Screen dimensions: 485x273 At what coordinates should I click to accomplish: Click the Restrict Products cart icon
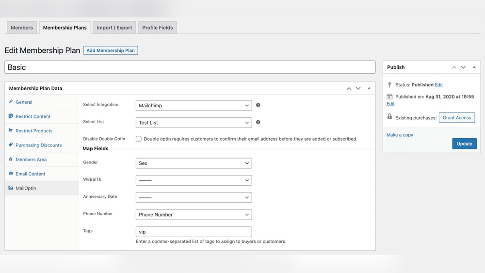pos(11,130)
